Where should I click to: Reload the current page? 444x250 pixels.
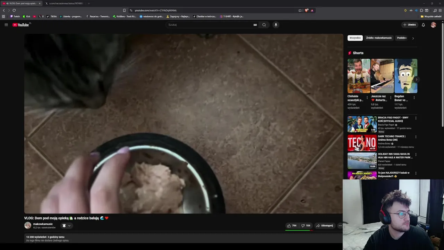pyautogui.click(x=14, y=10)
